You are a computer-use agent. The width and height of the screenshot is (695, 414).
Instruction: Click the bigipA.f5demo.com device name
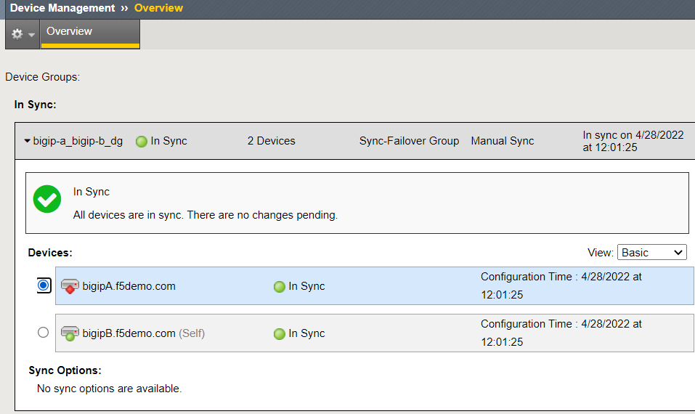point(129,286)
